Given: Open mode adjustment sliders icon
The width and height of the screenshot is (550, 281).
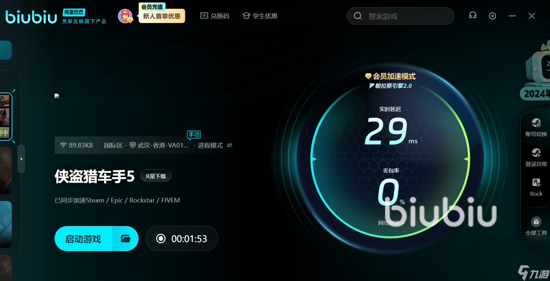Looking at the screenshot, I should coord(229,145).
